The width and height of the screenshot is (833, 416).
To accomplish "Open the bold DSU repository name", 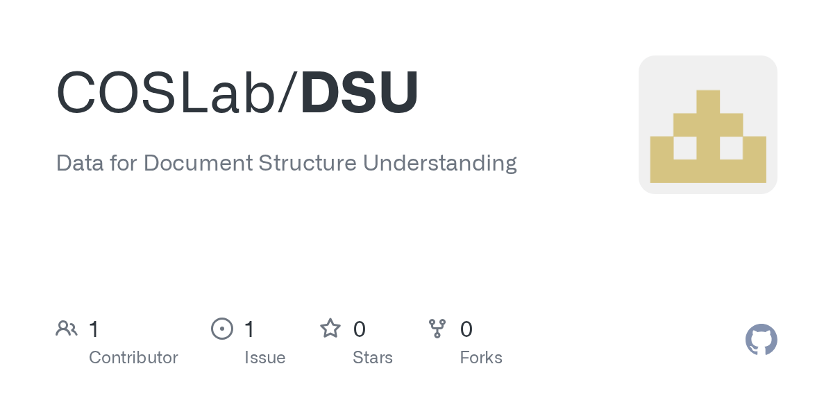I will click(360, 94).
